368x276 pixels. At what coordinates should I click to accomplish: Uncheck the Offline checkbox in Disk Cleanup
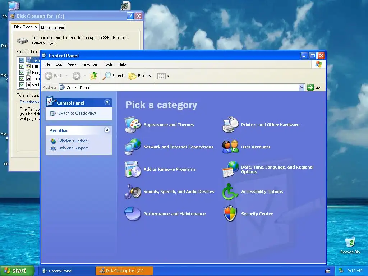click(x=22, y=66)
